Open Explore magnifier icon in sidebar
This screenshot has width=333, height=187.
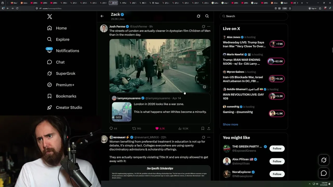pos(49,39)
